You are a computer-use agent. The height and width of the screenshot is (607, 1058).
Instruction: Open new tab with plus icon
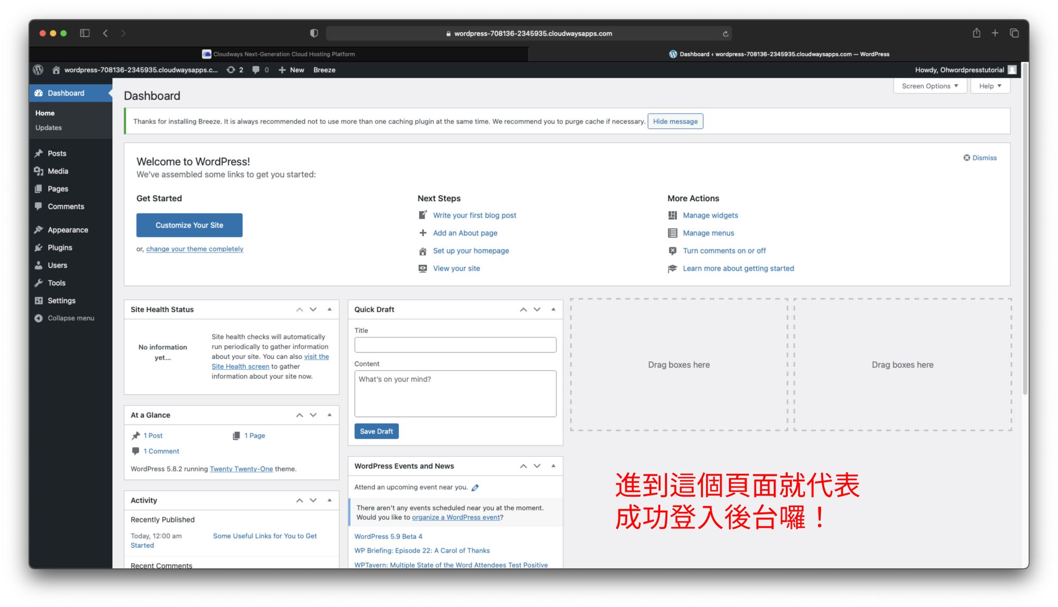995,33
